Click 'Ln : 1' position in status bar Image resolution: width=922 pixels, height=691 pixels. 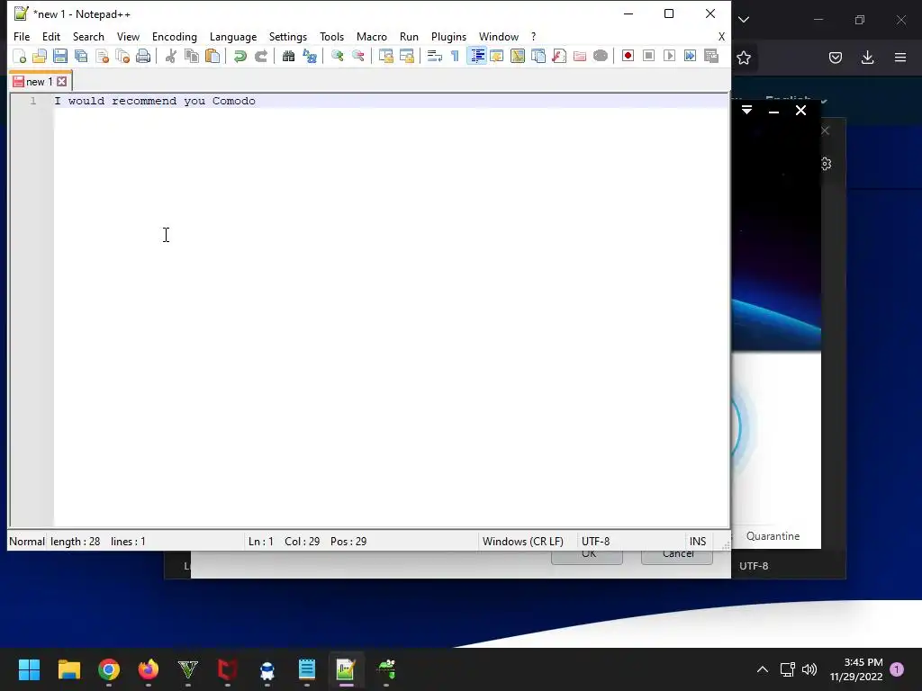(260, 541)
